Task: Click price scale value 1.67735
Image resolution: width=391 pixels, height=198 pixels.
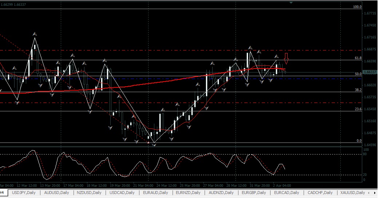Action: (370, 13)
